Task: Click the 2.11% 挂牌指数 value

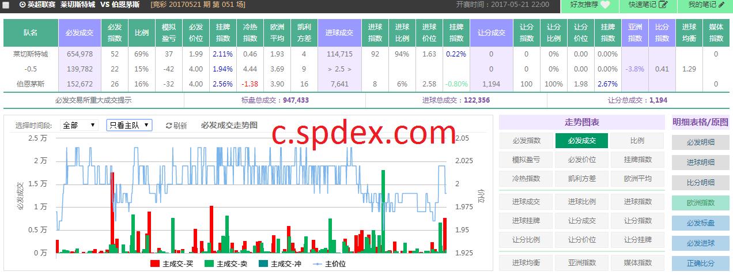Action: click(222, 54)
